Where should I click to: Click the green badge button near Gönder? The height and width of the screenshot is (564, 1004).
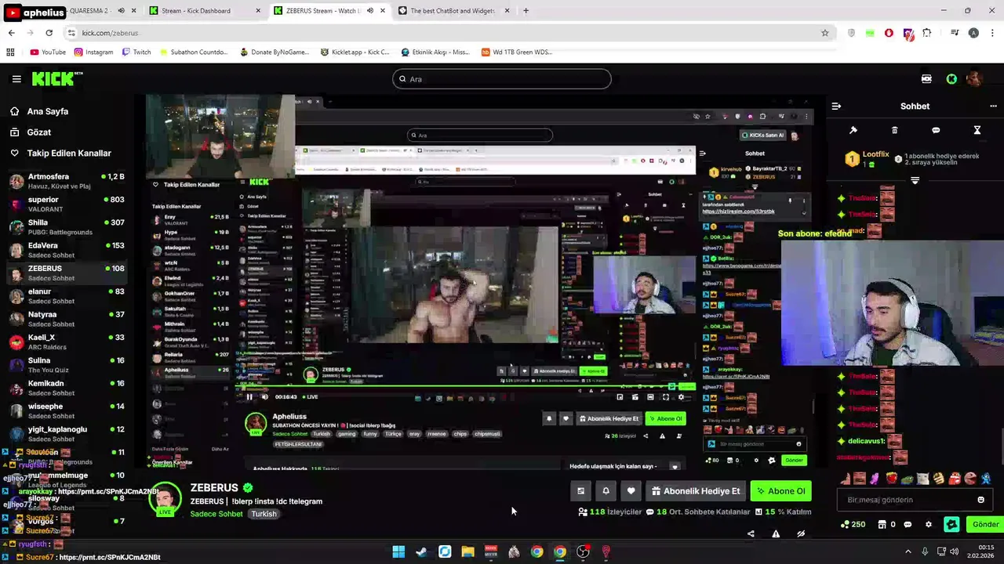(x=951, y=524)
